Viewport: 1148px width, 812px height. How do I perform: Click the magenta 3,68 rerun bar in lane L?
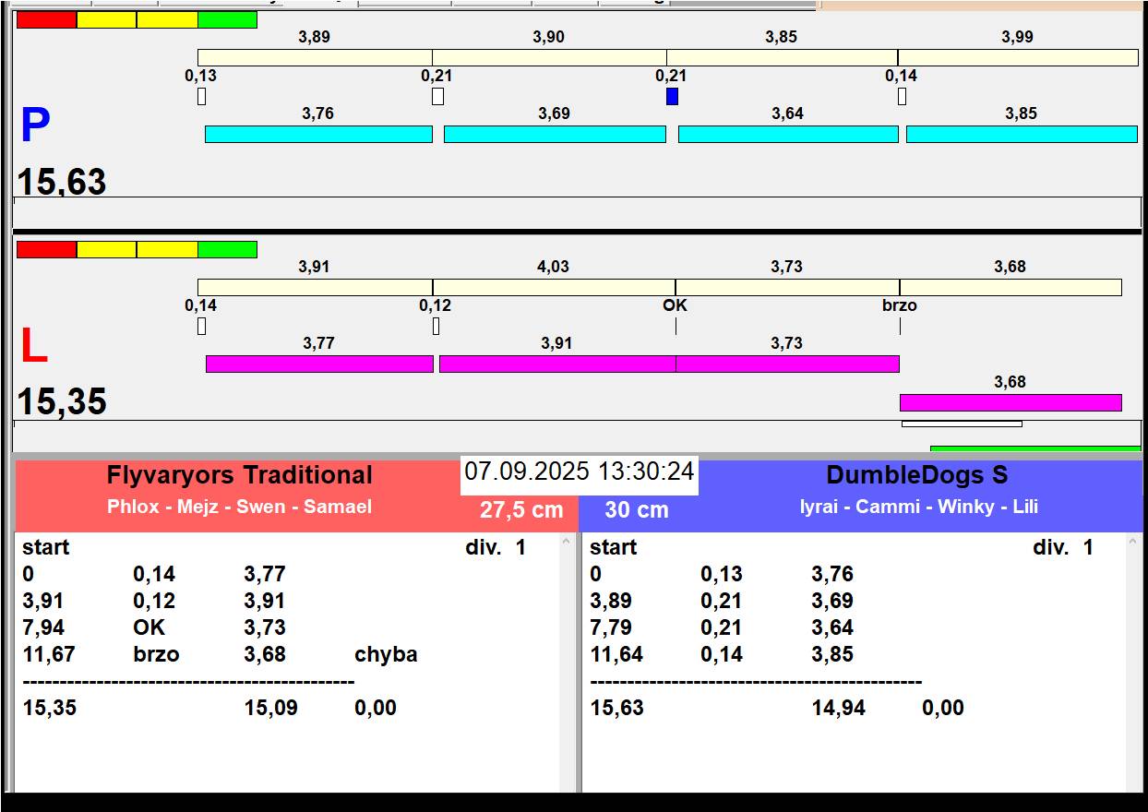tap(1010, 402)
